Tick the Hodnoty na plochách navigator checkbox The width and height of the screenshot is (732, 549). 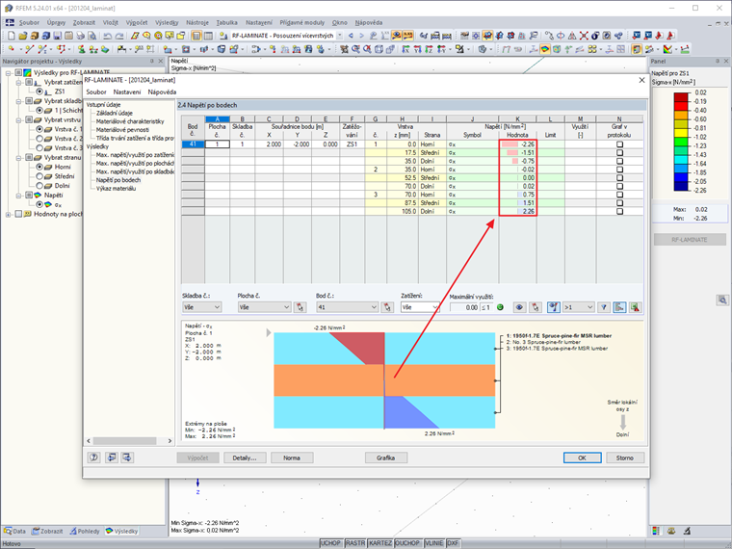point(18,214)
